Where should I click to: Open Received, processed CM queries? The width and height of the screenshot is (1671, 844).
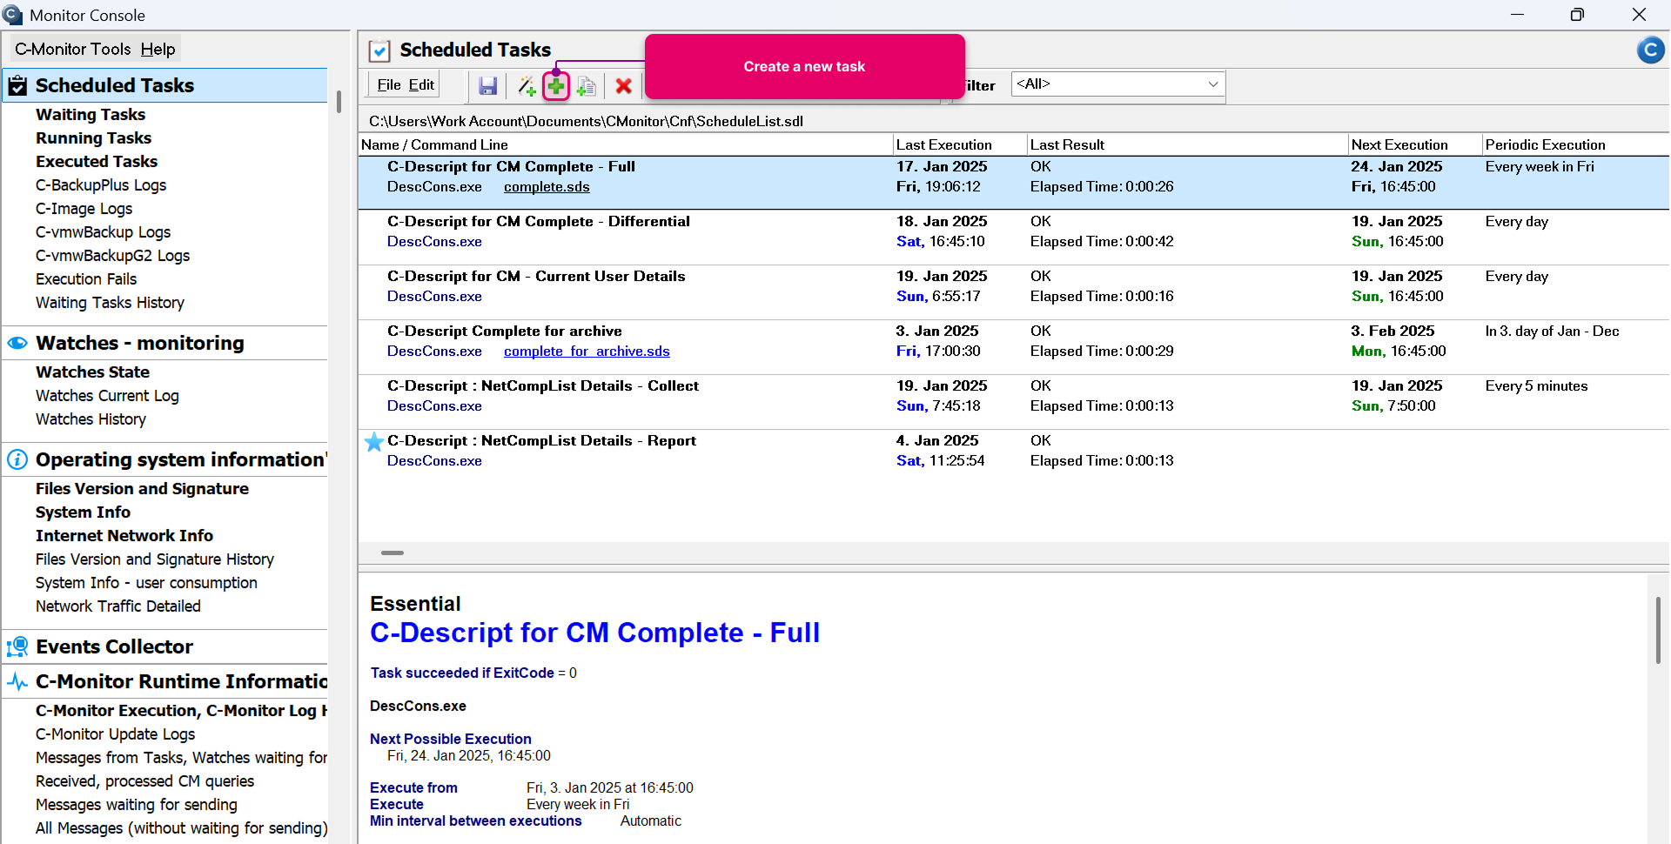pos(144,780)
